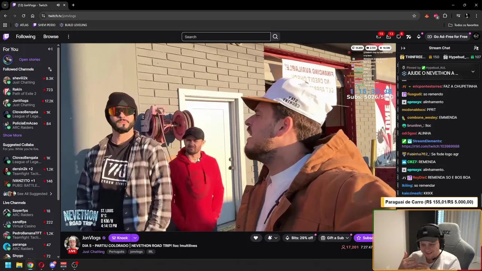Open the SHEVI PEIDO bookmark

(44, 25)
